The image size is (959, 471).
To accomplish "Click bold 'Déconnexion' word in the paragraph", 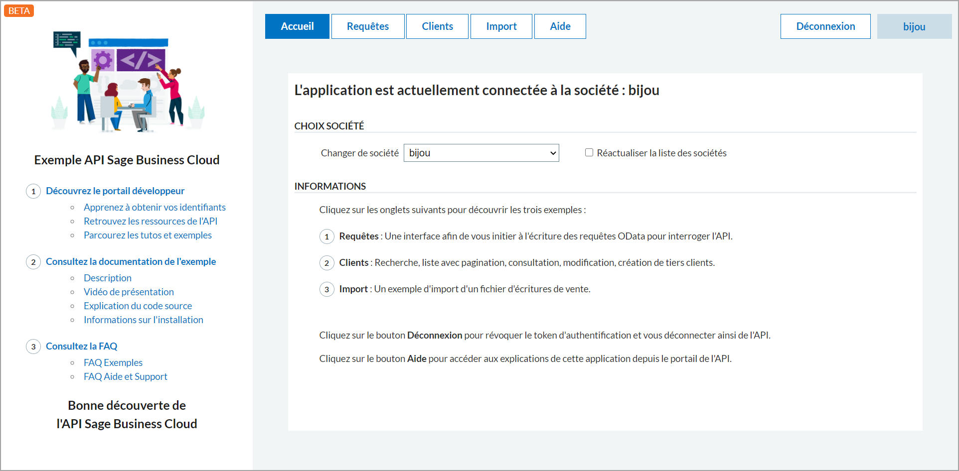I will click(x=435, y=335).
